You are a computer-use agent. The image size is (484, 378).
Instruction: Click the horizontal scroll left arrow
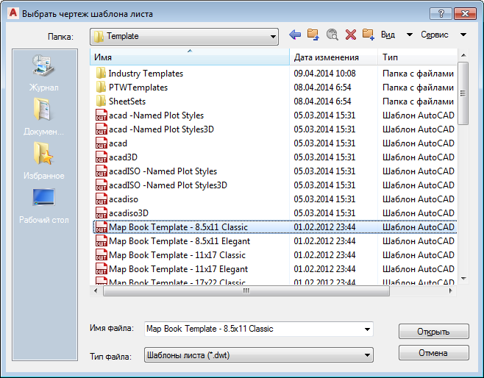pyautogui.click(x=96, y=290)
